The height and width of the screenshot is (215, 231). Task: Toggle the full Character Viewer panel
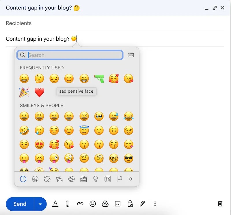tap(131, 55)
